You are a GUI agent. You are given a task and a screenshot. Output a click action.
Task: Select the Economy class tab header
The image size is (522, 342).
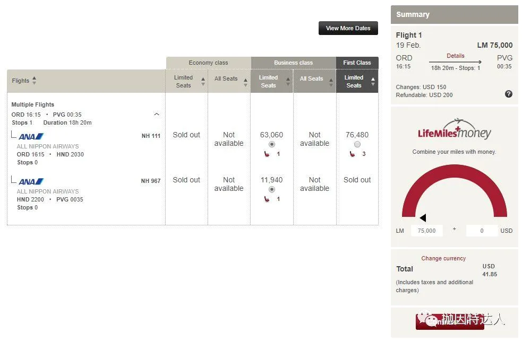coord(208,63)
